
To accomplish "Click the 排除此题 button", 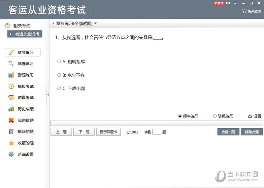I will pyautogui.click(x=252, y=132).
